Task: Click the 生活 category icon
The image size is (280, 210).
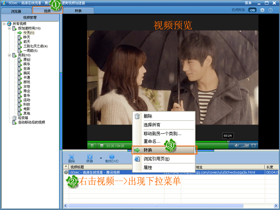Action: coord(20,69)
